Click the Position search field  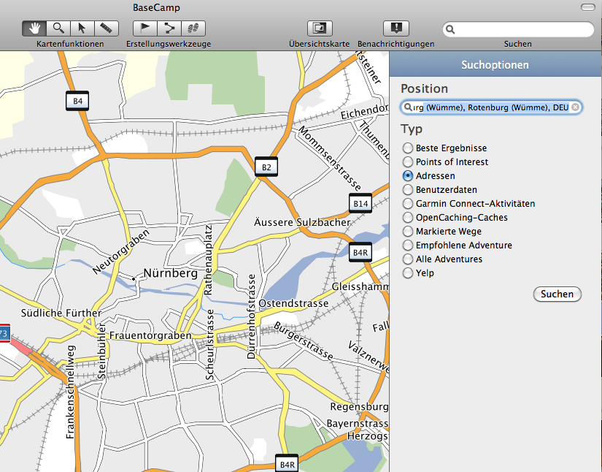point(491,107)
